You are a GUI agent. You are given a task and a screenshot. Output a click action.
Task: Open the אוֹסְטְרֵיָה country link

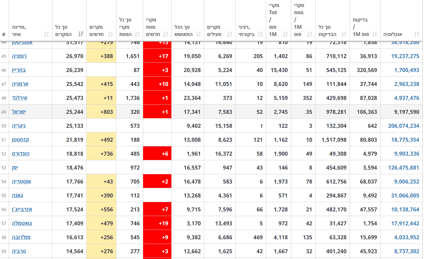point(22,181)
